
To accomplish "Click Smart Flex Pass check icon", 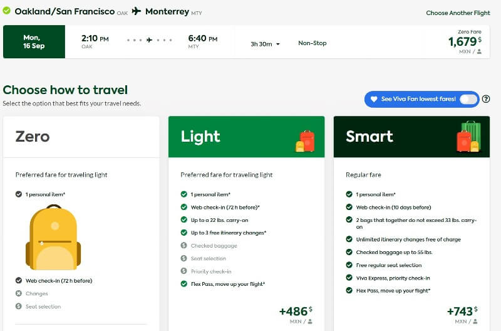I will coord(349,290).
